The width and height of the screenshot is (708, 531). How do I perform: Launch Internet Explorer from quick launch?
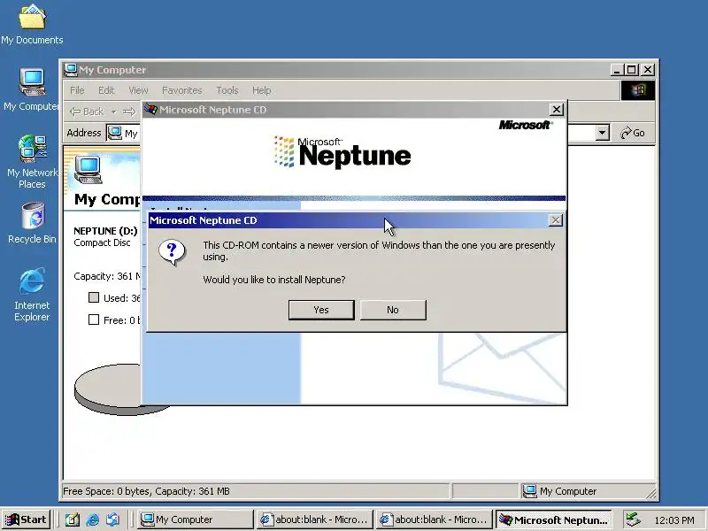(x=93, y=519)
